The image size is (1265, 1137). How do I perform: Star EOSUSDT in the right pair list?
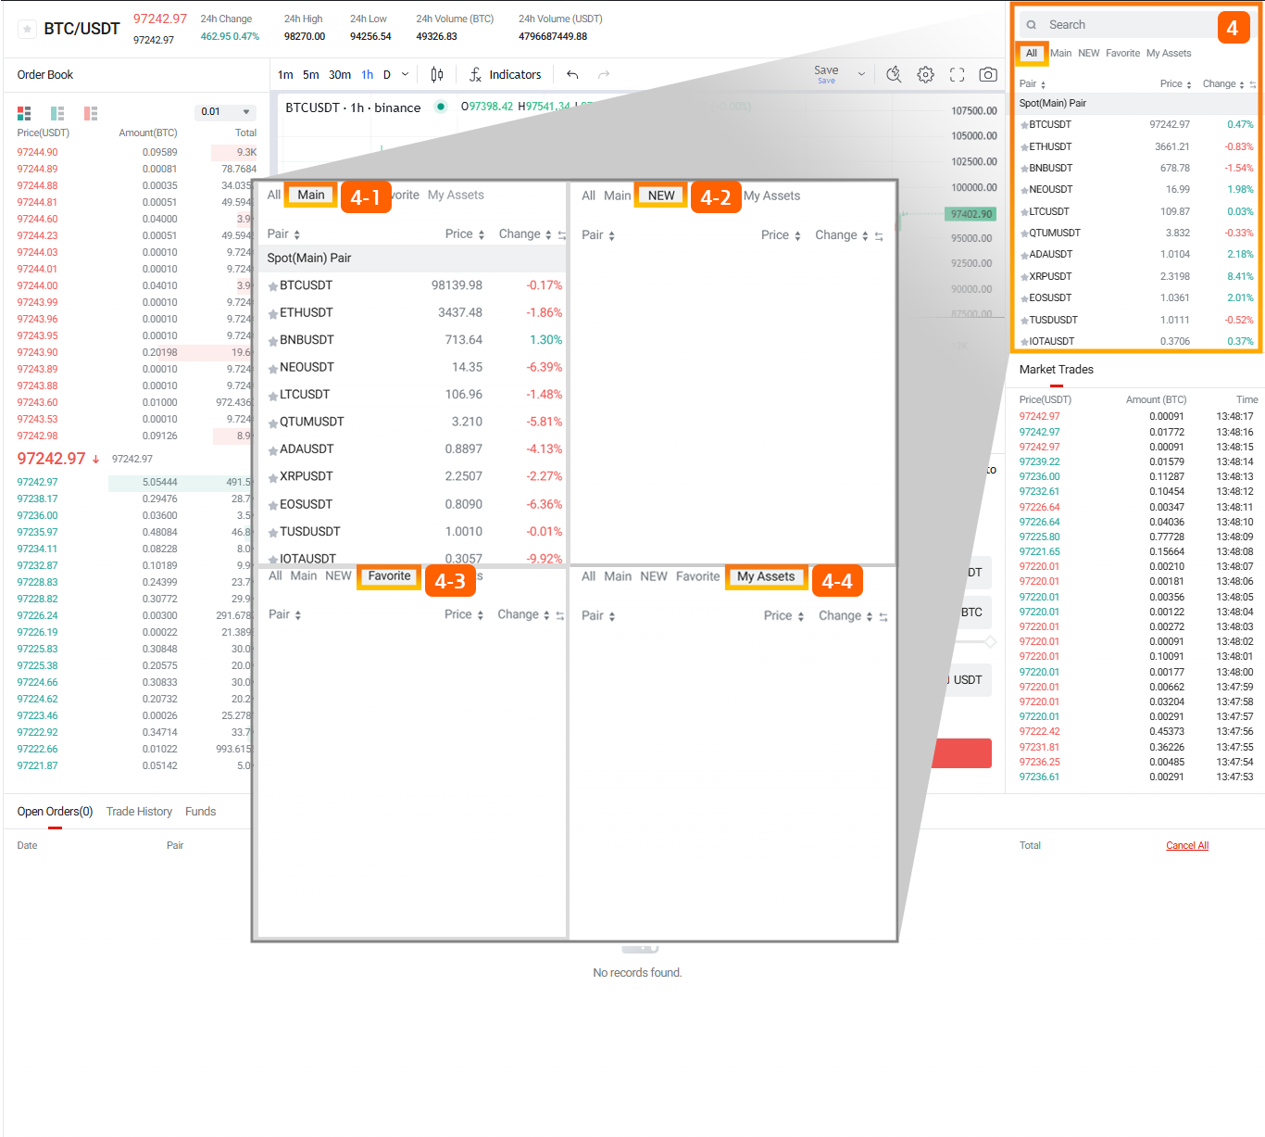pos(1024,298)
